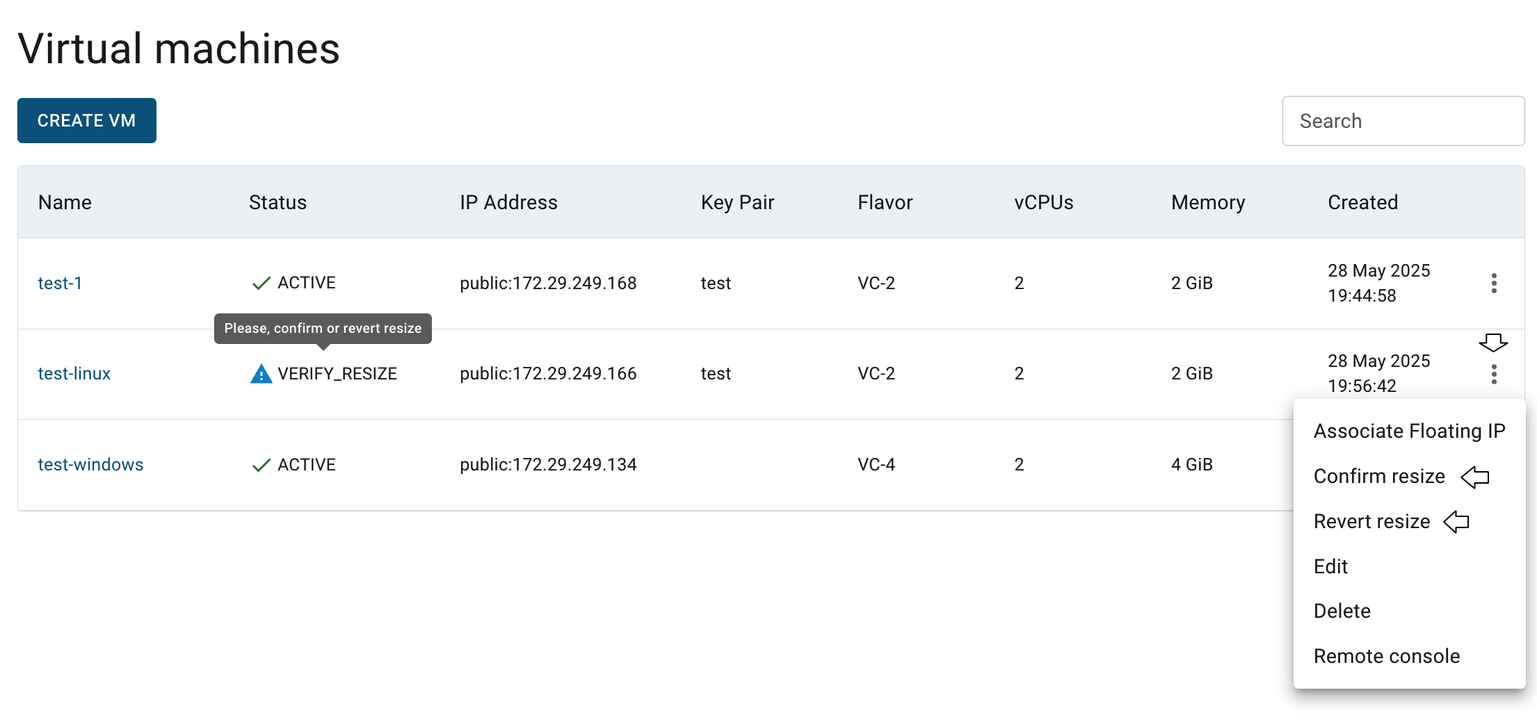
Task: Open the test-windows virtual machine link
Action: (x=90, y=464)
